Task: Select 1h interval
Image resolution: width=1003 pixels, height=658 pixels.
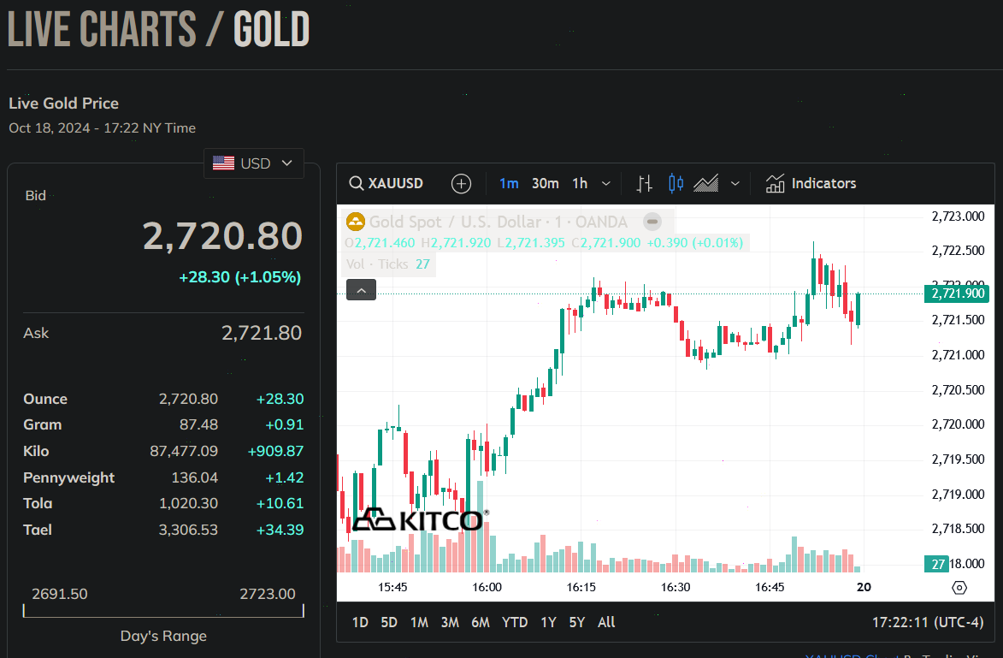Action: [x=580, y=184]
